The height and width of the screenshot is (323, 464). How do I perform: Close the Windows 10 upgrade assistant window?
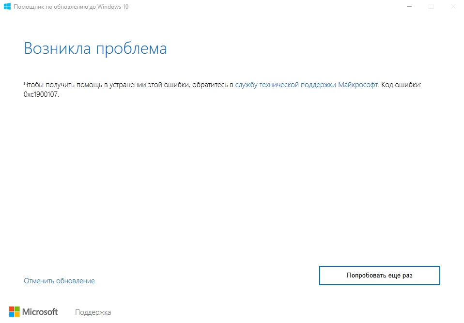tap(453, 6)
